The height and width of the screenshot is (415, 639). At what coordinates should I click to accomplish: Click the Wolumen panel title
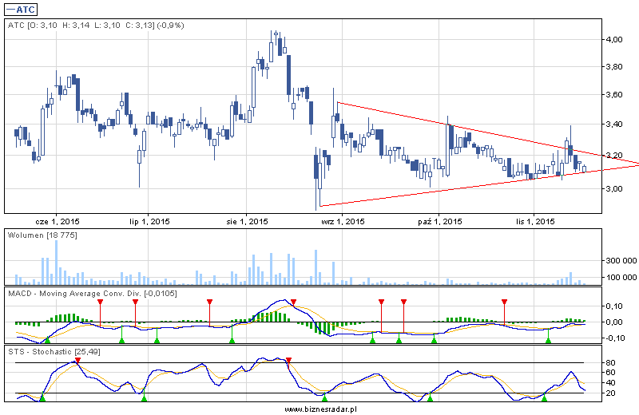click(41, 235)
